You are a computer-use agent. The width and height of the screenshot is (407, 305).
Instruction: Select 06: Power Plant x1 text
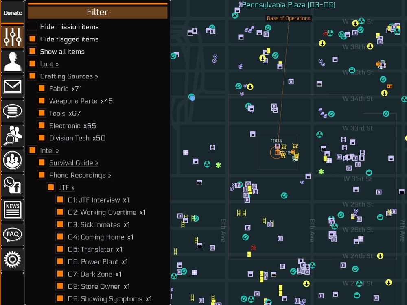pyautogui.click(x=98, y=261)
